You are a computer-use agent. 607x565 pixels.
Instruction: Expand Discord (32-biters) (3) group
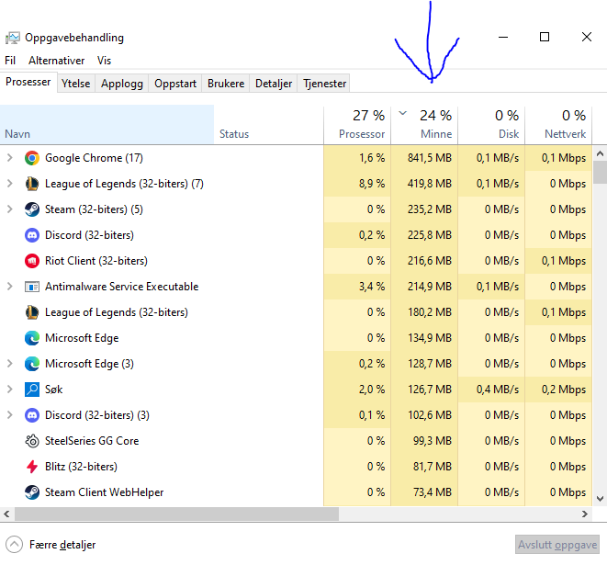pyautogui.click(x=10, y=415)
